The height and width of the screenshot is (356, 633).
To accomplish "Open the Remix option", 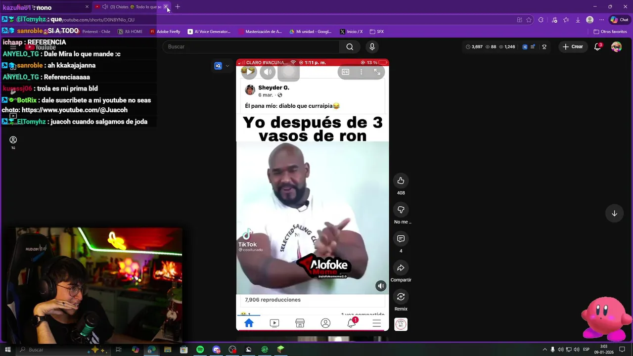I will pos(401,297).
